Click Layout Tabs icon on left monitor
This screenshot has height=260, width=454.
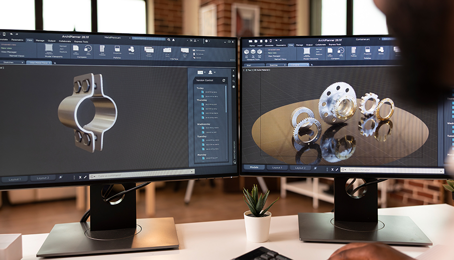(x=185, y=51)
